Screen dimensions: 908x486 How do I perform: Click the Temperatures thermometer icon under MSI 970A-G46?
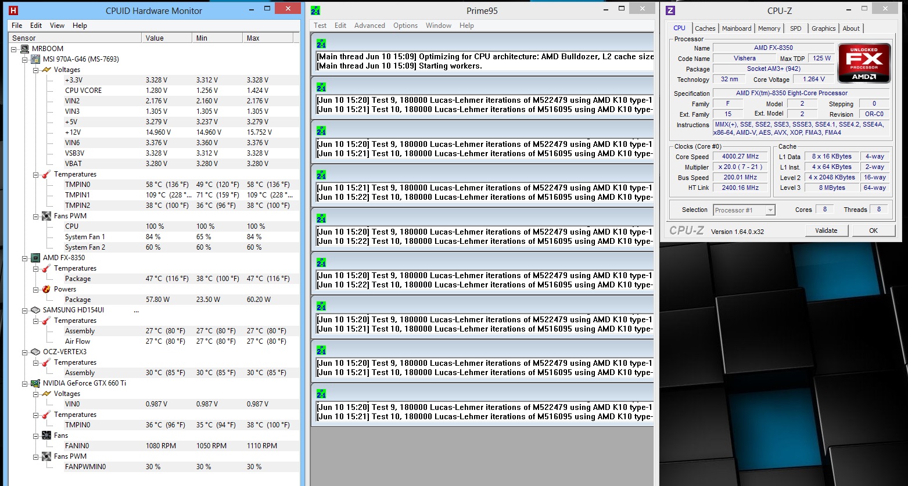click(46, 174)
